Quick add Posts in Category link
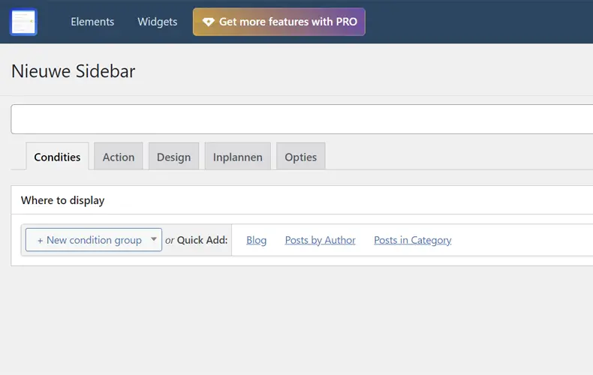This screenshot has width=593, height=375. tap(413, 240)
